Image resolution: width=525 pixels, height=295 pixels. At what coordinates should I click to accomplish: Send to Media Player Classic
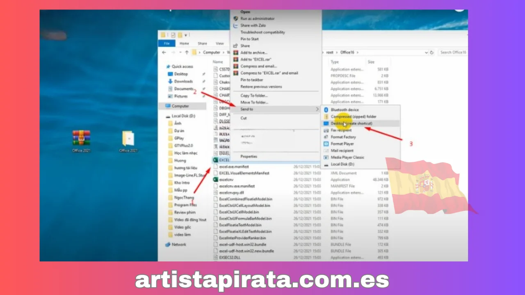coord(347,157)
